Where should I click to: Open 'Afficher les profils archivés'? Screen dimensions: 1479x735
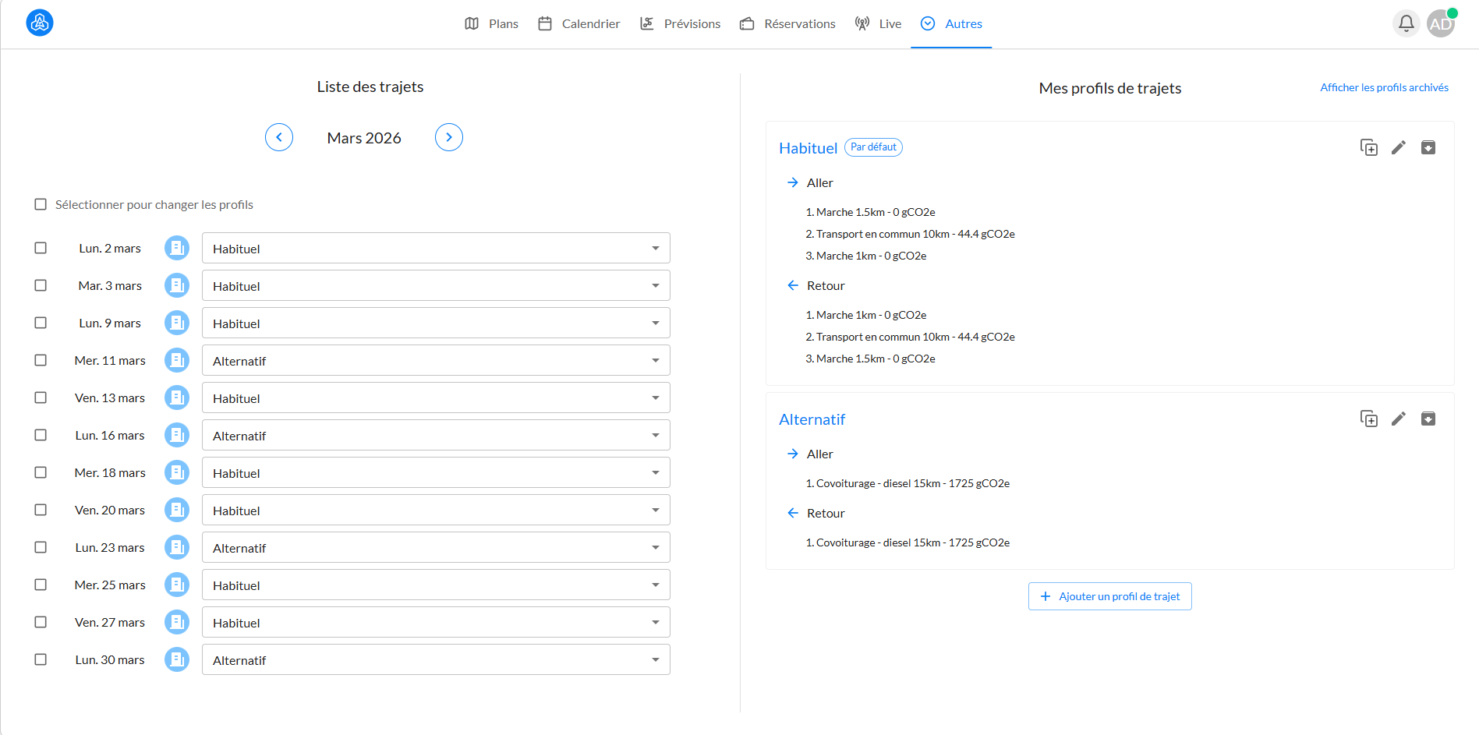pyautogui.click(x=1384, y=87)
